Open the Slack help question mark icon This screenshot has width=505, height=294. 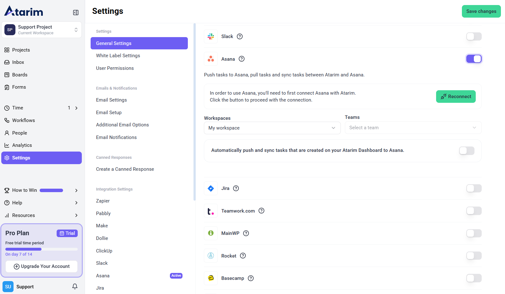tap(240, 36)
